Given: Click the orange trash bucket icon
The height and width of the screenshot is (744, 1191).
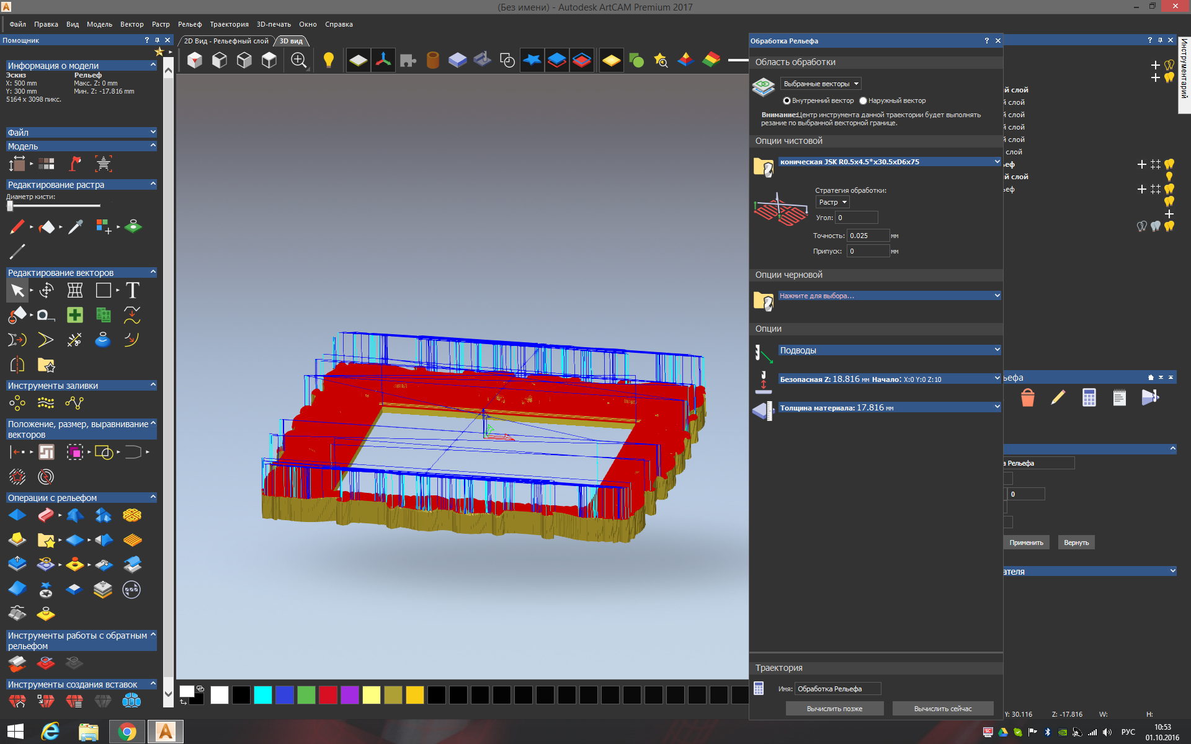Looking at the screenshot, I should point(1027,397).
